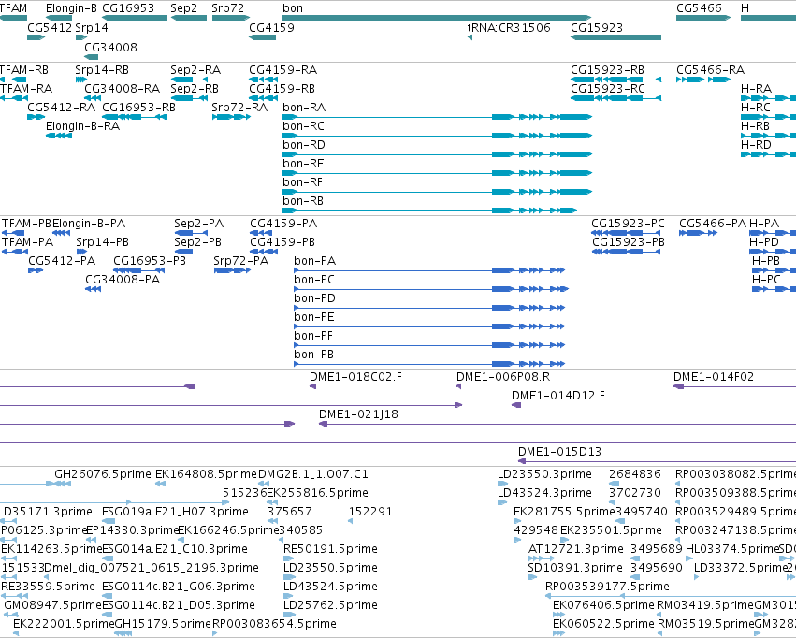Screen dimensions: 796x638
Task: Click the ESG019a.E21_H07.3prime label
Action: point(175,512)
